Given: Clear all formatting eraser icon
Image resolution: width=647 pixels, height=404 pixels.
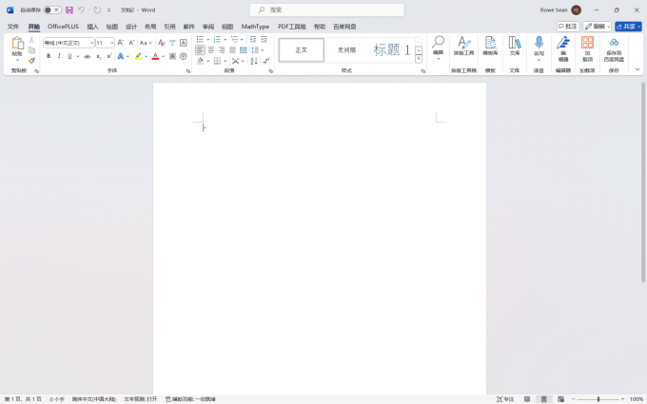Looking at the screenshot, I should [162, 43].
